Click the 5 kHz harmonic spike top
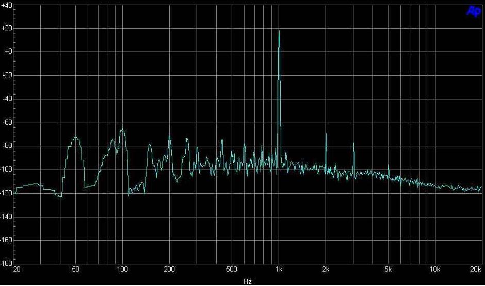The image size is (485, 286). [x=389, y=165]
